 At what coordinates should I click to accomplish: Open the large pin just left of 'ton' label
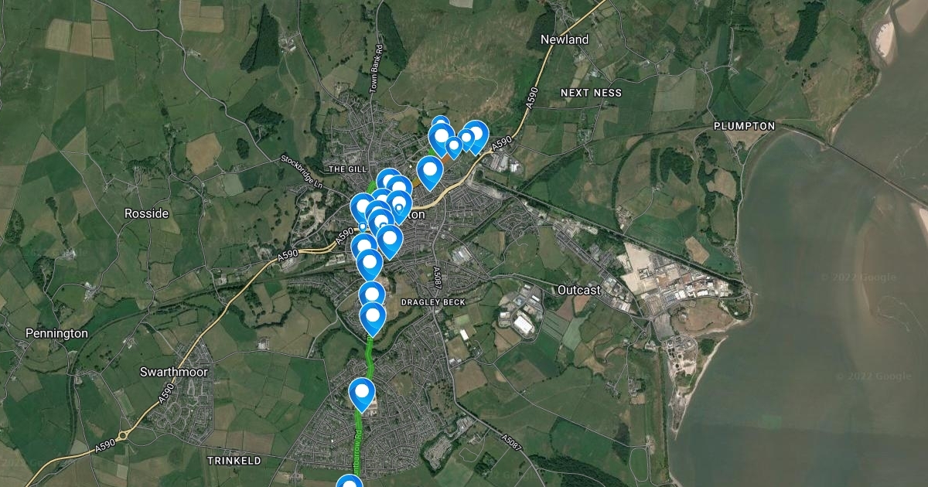pos(399,206)
